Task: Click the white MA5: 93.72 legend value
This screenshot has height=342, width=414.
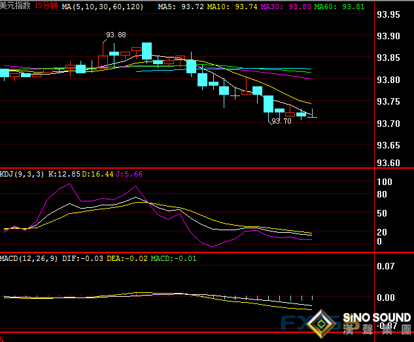Action: tap(182, 7)
